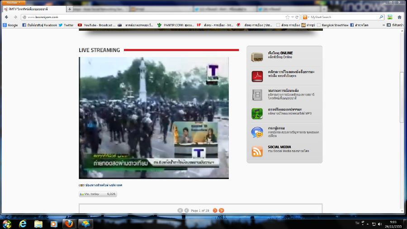This screenshot has width=407, height=229.
Task: Open the rightmost taskbar application icon
Action: pos(85,224)
